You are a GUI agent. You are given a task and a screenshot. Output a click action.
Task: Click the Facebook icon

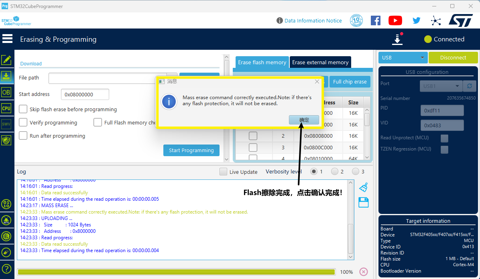pos(375,20)
